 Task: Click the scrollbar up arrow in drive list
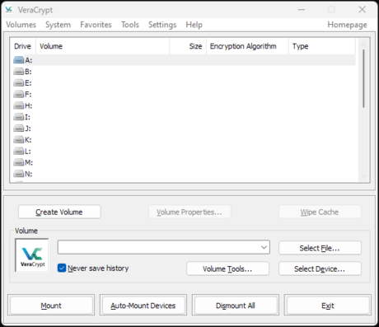(363, 44)
